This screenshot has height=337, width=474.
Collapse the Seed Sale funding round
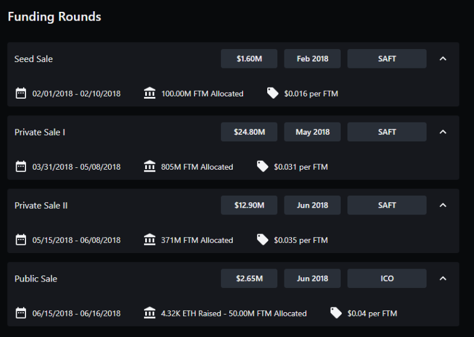click(x=443, y=59)
